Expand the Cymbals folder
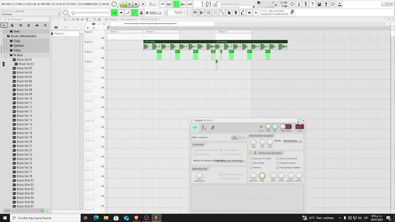Screen dimensions: 395x222 19,46
